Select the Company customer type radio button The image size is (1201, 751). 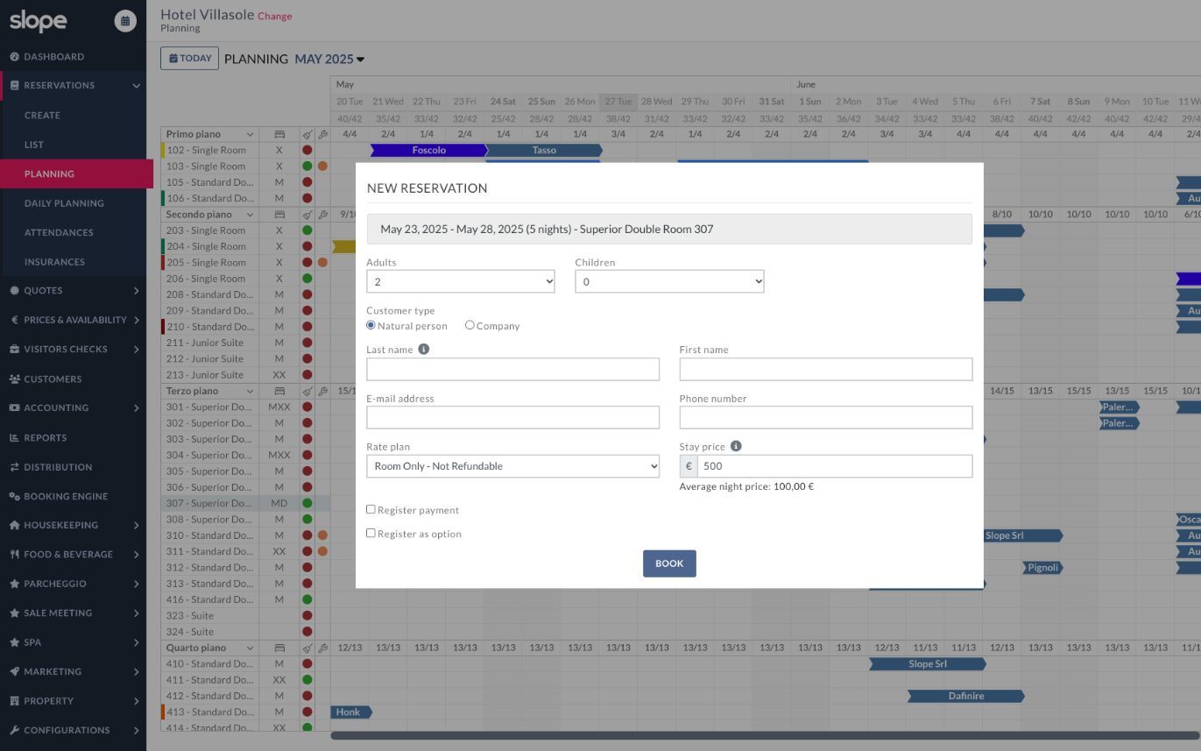pos(470,325)
